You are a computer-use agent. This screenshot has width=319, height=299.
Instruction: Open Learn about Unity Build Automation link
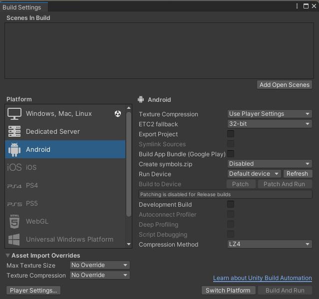(263, 278)
